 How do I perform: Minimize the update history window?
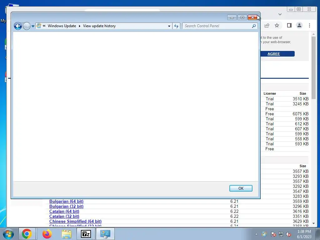pyautogui.click(x=232, y=17)
